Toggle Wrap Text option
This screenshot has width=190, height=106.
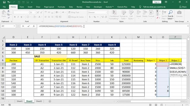(74, 12)
